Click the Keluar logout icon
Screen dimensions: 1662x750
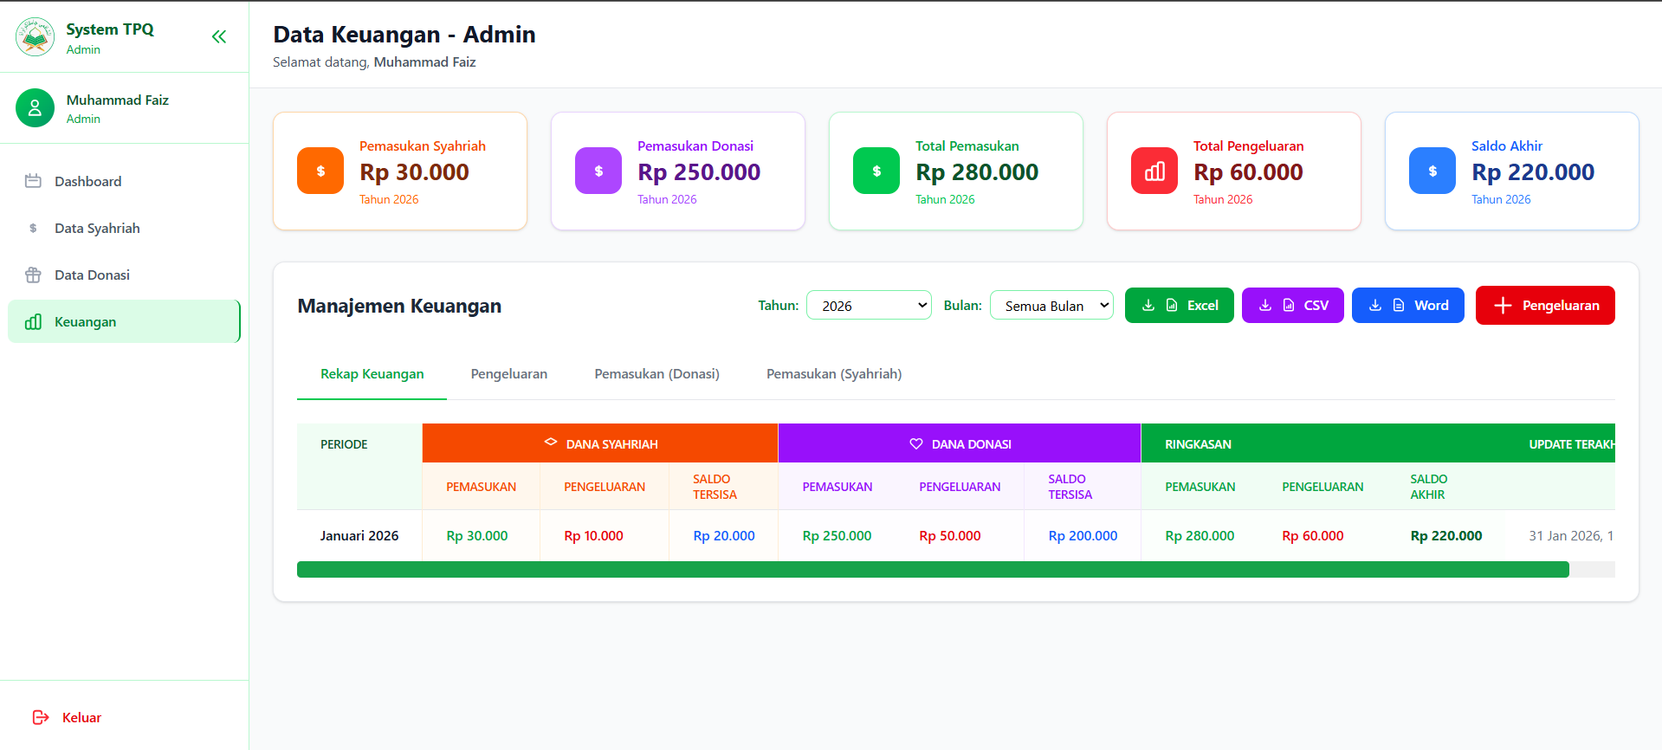click(x=41, y=717)
